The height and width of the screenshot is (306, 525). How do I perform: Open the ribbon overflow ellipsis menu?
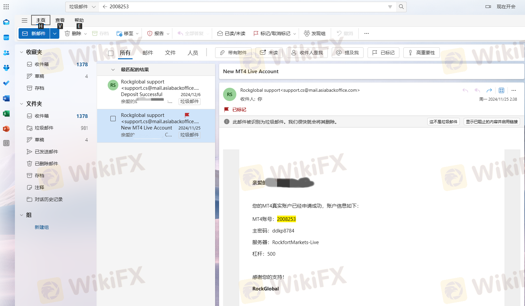367,33
